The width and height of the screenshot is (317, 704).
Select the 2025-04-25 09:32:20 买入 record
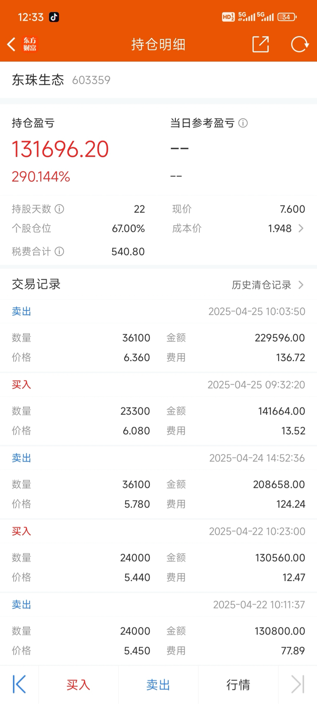point(158,409)
